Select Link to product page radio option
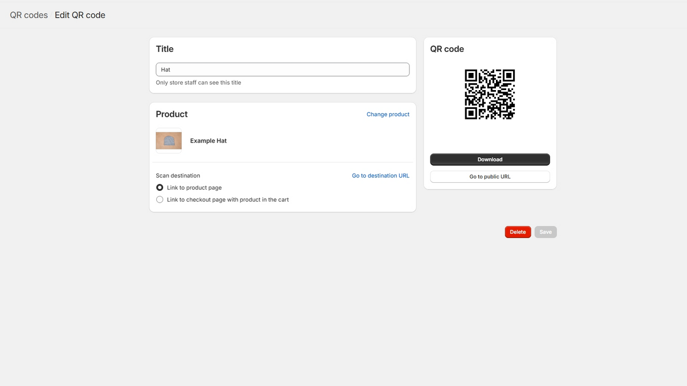 [160, 188]
